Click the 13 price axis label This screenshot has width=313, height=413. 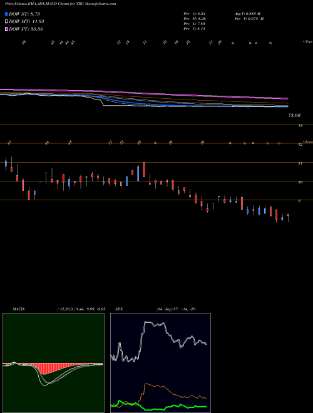(300, 126)
